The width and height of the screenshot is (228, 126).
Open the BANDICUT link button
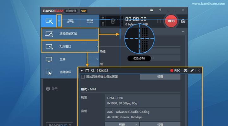tap(59, 124)
